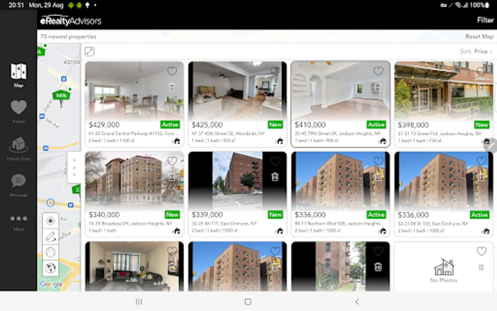Image resolution: width=497 pixels, height=311 pixels.
Task: Tap the Android home button
Action: (x=248, y=302)
